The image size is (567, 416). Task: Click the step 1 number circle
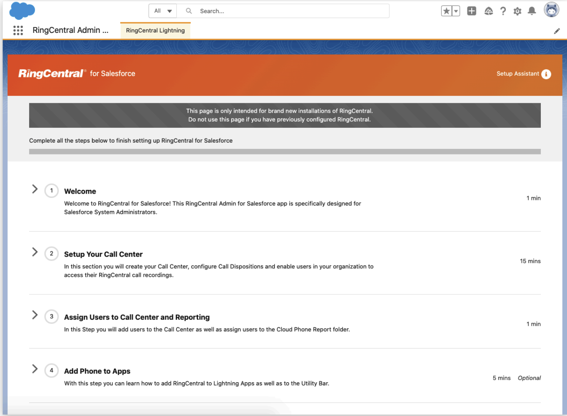point(51,191)
